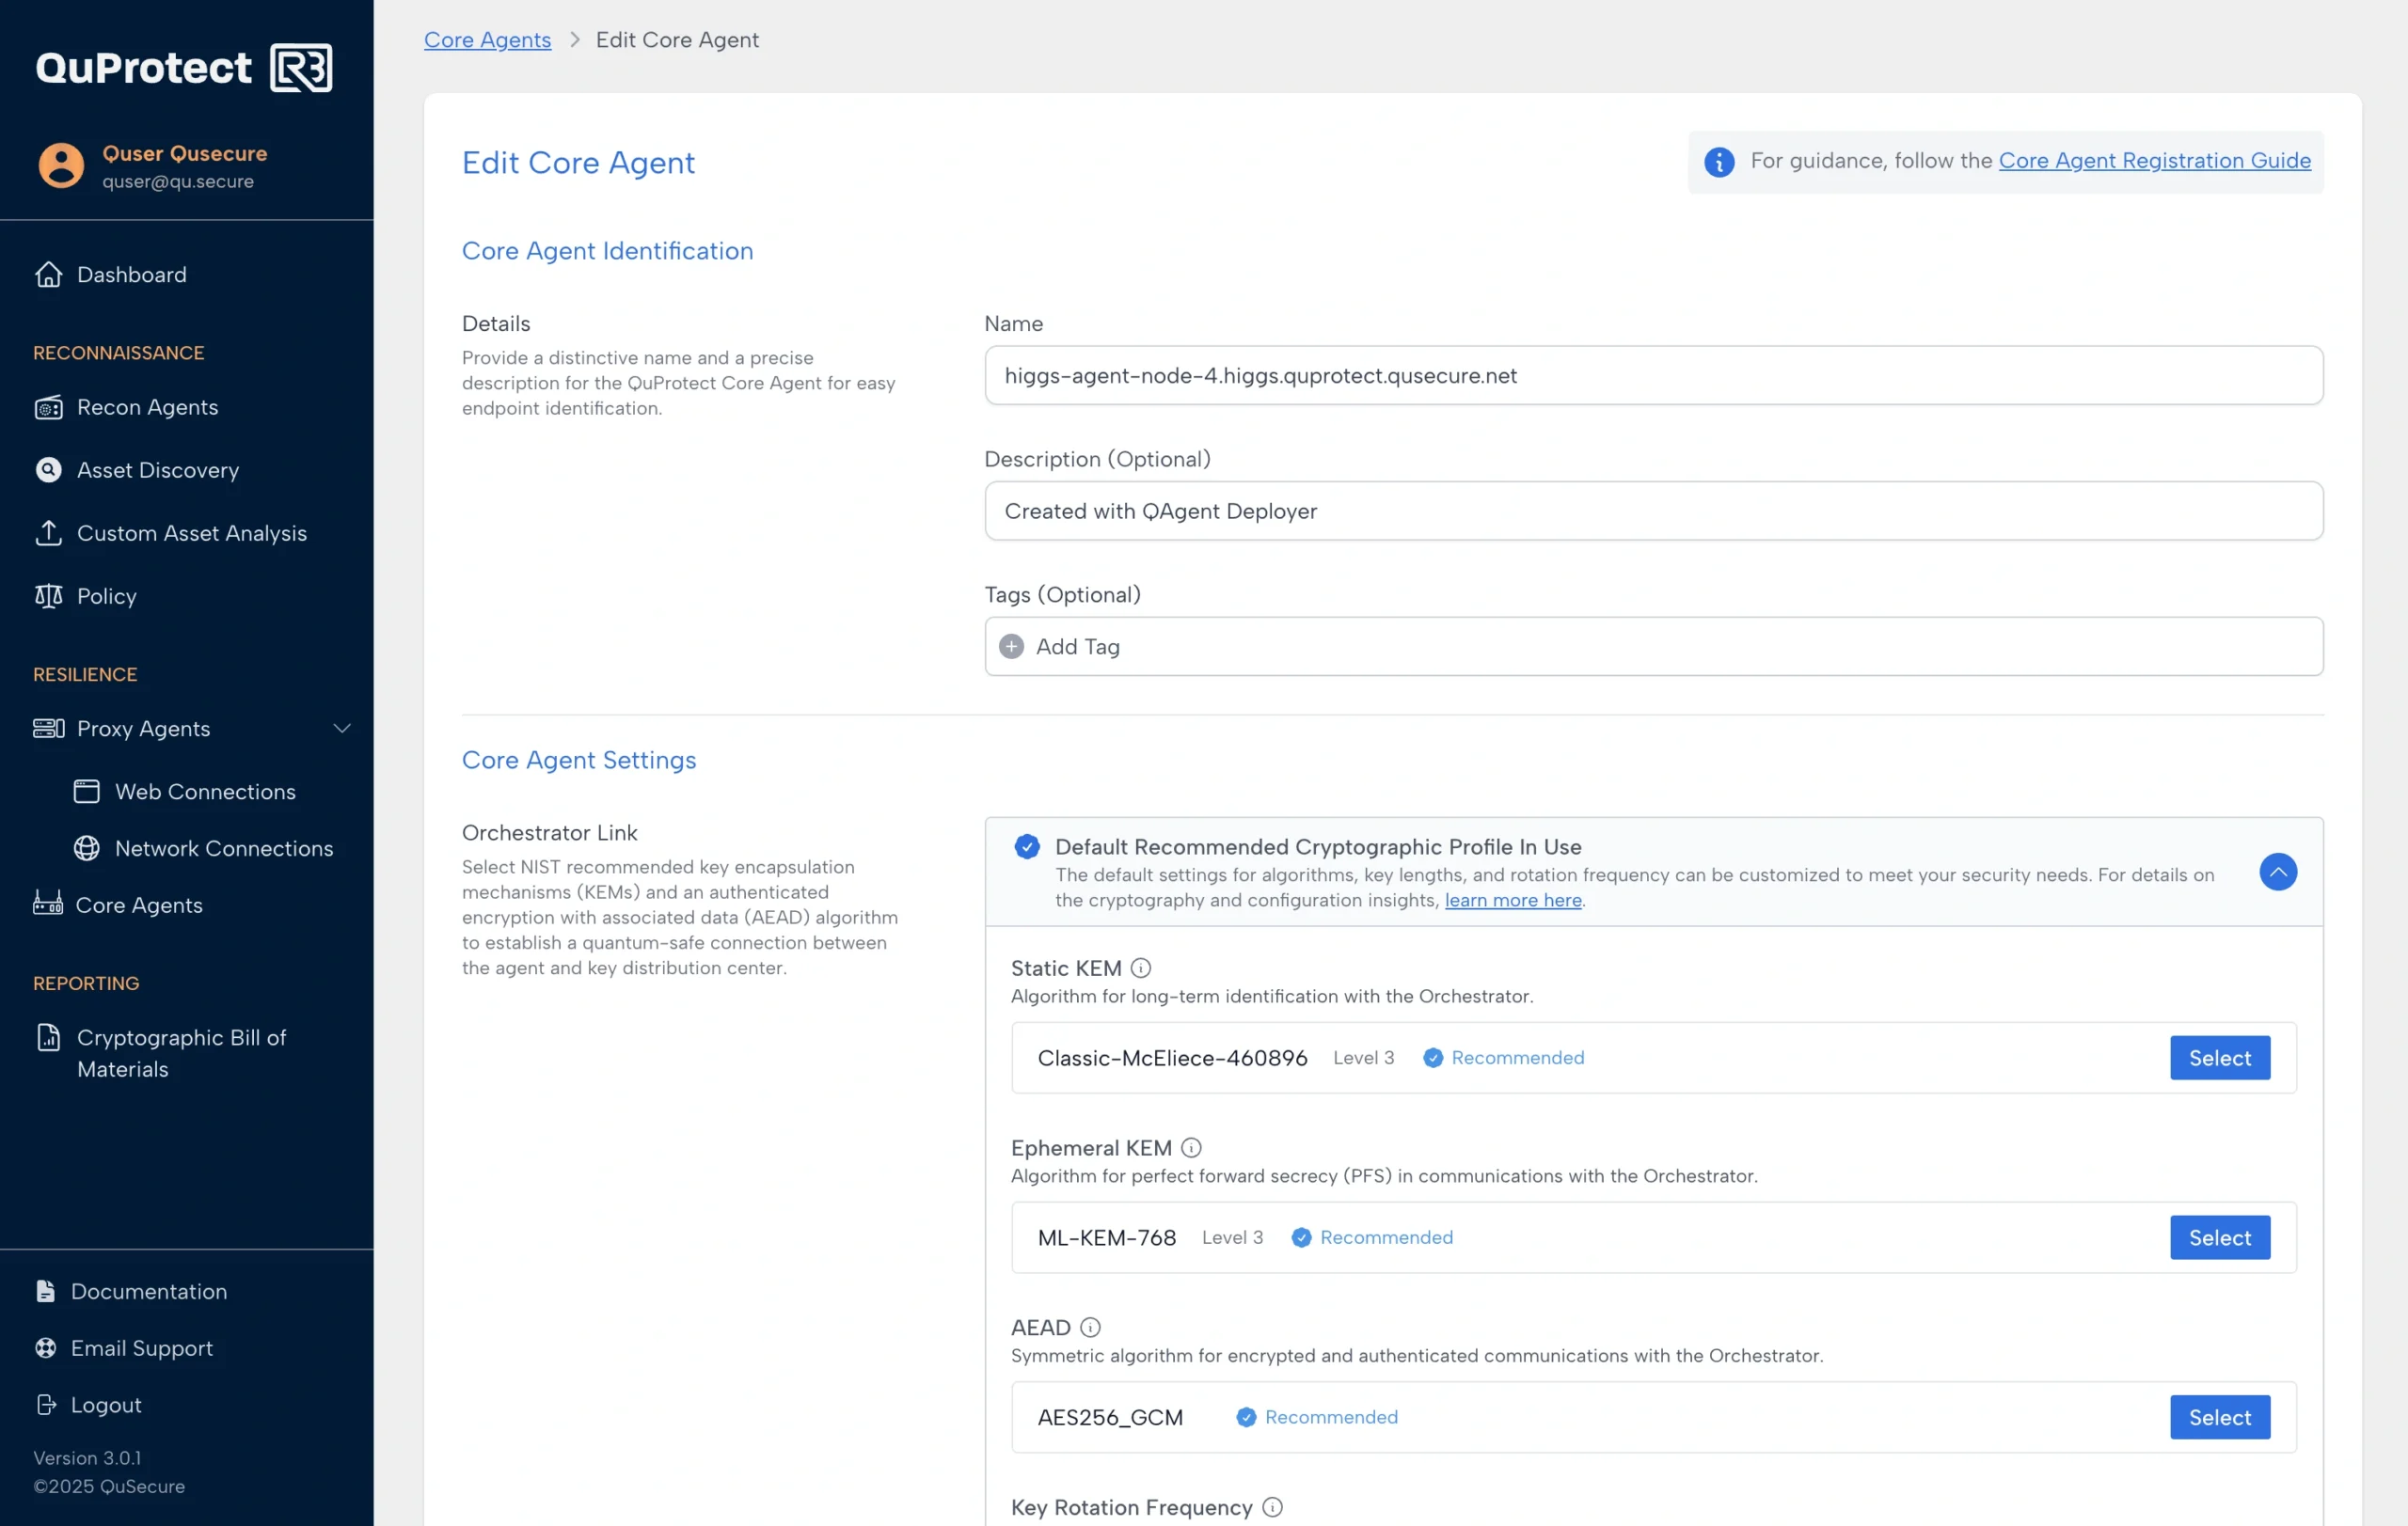Click the Static KEM info icon

point(1140,968)
